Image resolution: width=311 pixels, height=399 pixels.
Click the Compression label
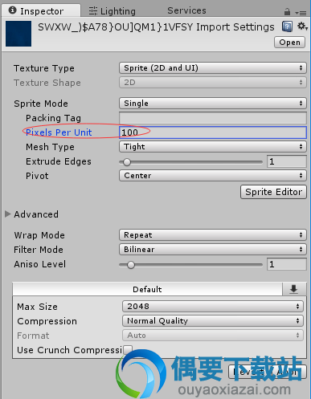pos(47,321)
